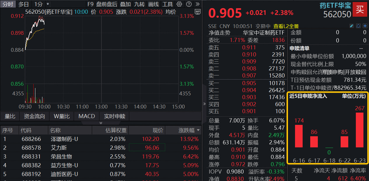Open the 申赎清单 ellipsis menu
This screenshot has width=369, height=181.
[361, 48]
